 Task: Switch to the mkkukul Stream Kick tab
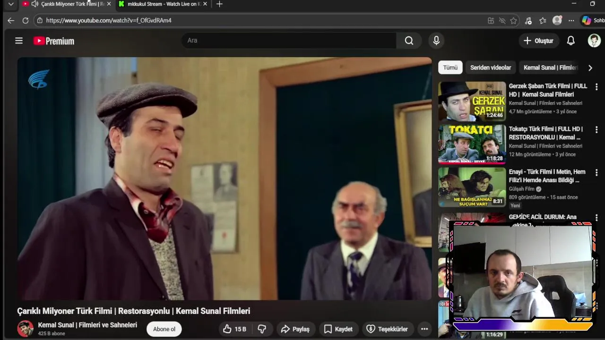[x=161, y=4]
